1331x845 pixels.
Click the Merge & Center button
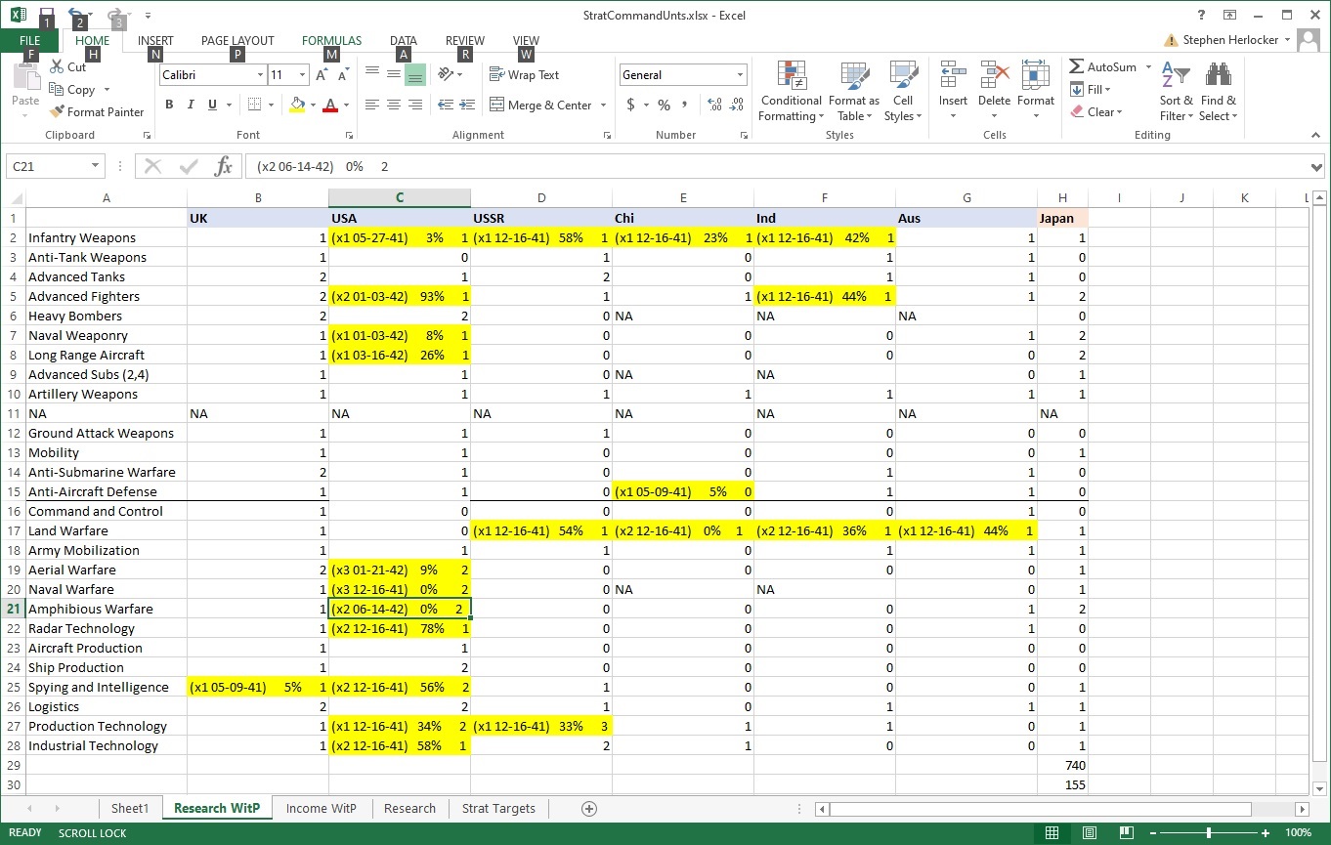pos(540,106)
